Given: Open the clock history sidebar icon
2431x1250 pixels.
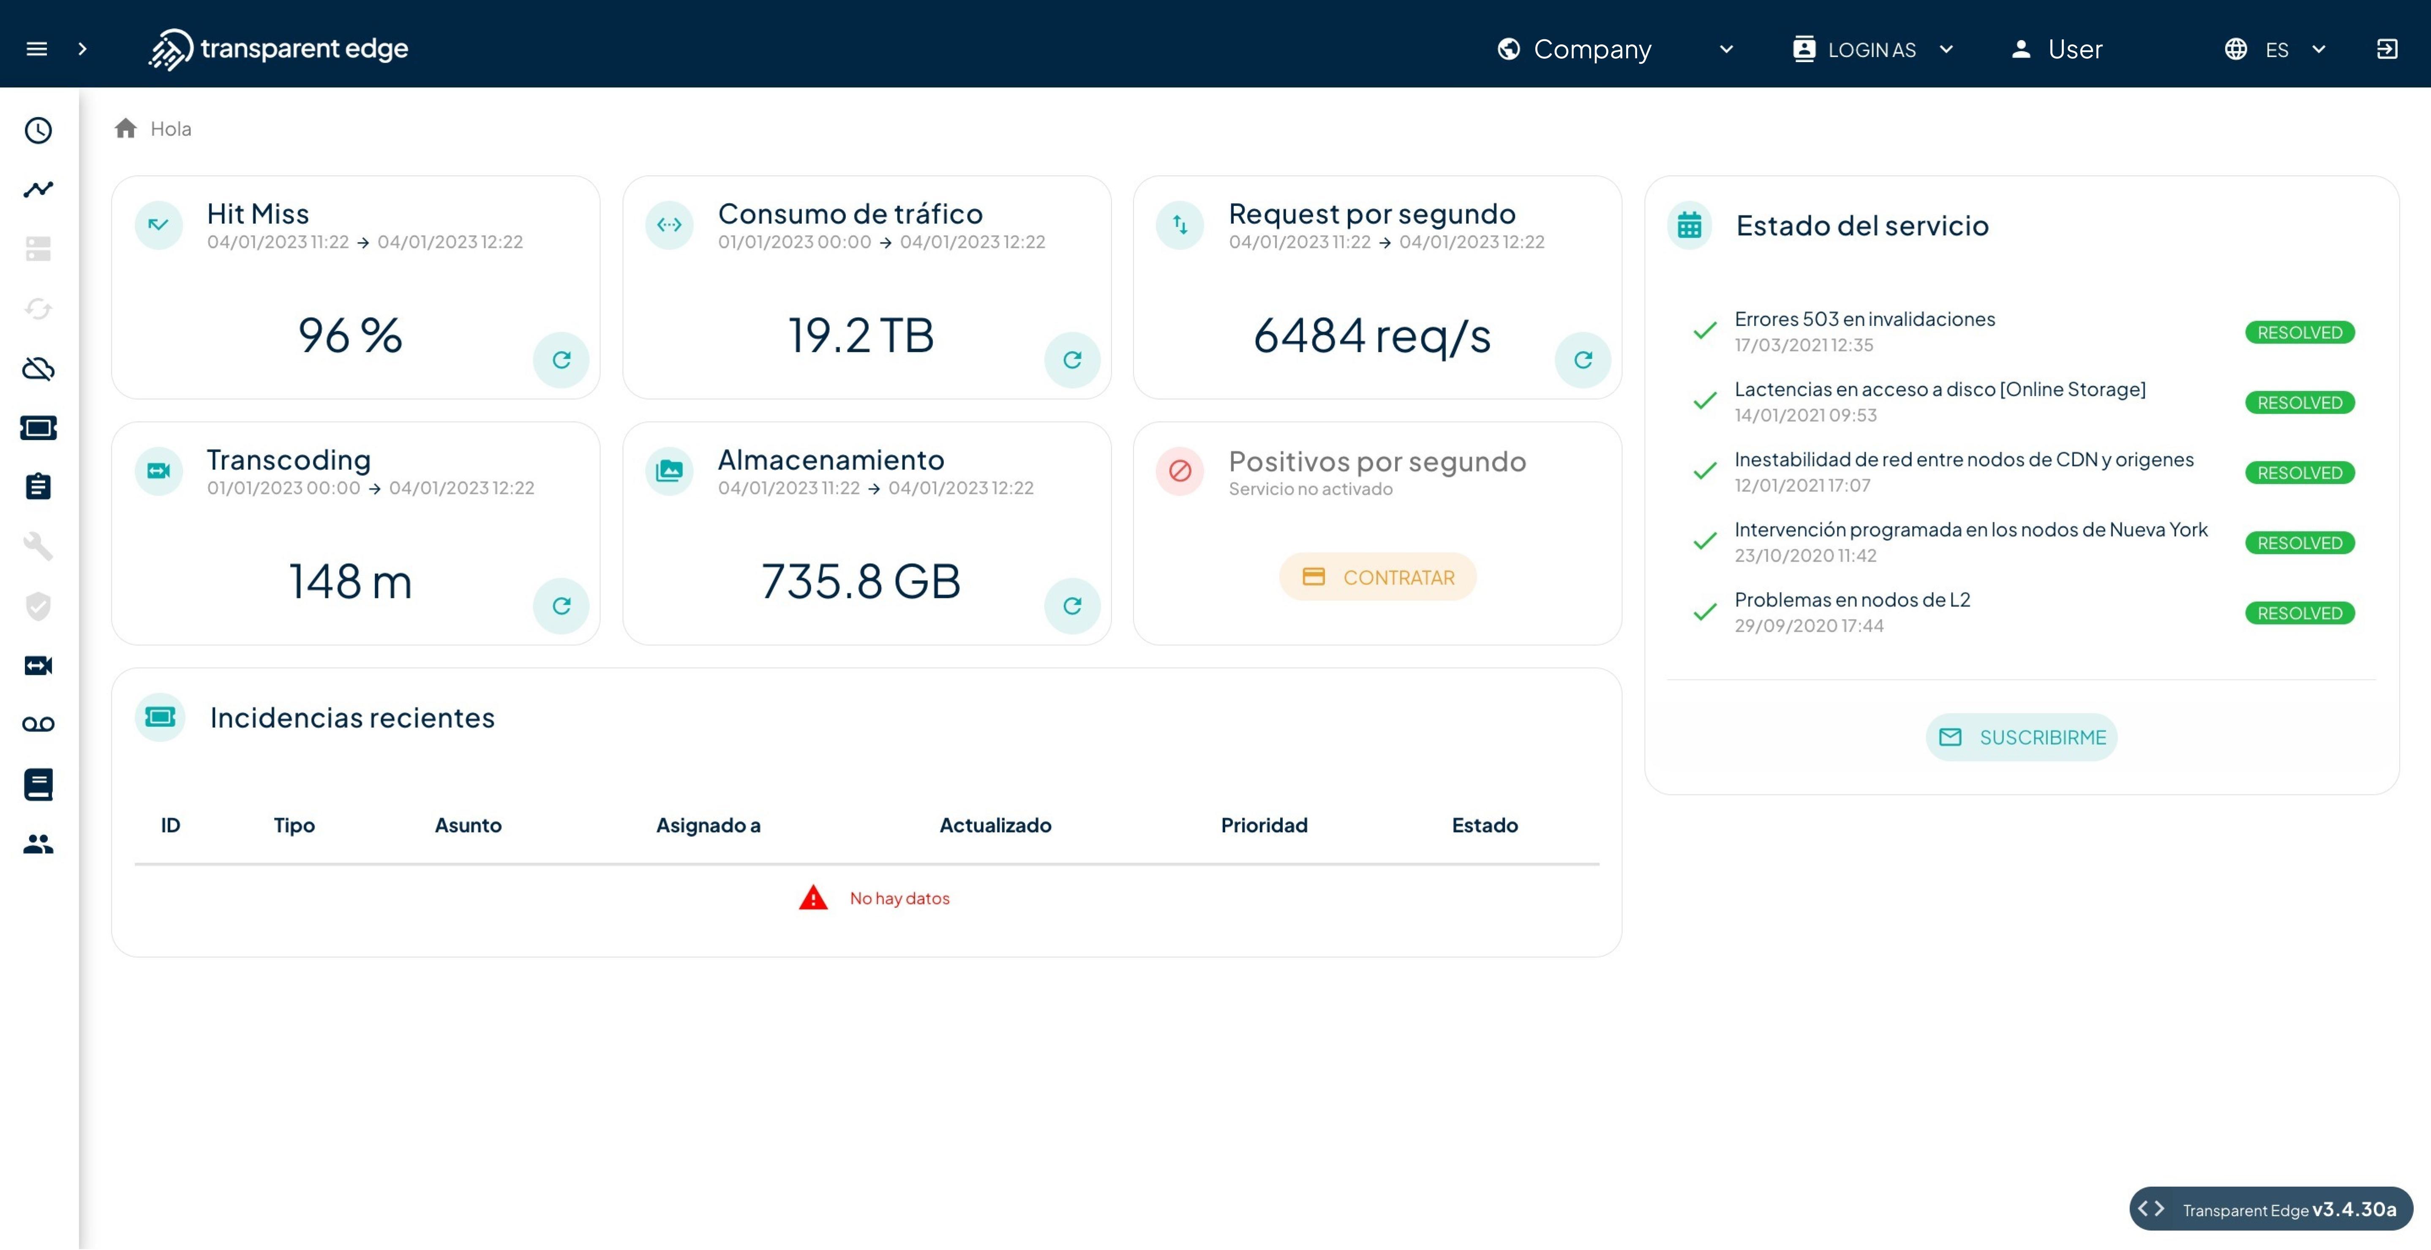Looking at the screenshot, I should pyautogui.click(x=38, y=130).
